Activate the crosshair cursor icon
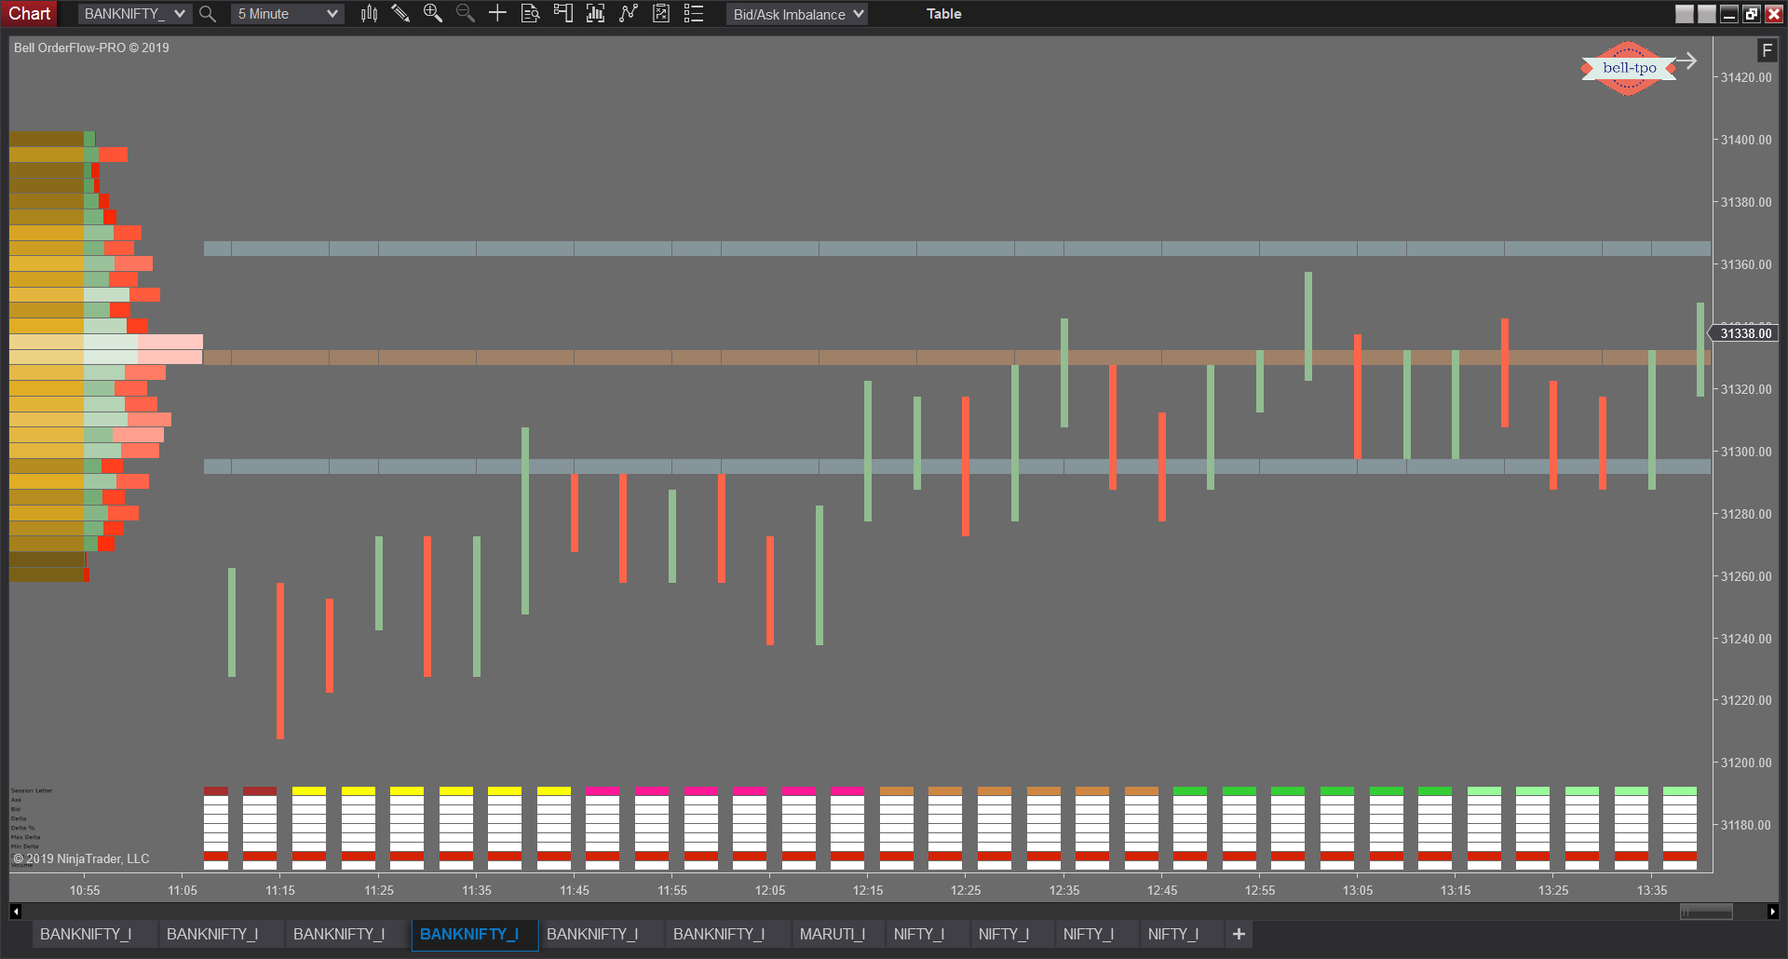The image size is (1788, 959). coord(497,14)
